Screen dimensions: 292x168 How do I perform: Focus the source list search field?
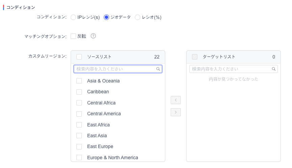(118, 69)
